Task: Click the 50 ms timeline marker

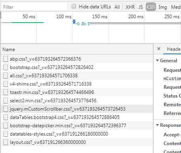Action: coord(29,17)
